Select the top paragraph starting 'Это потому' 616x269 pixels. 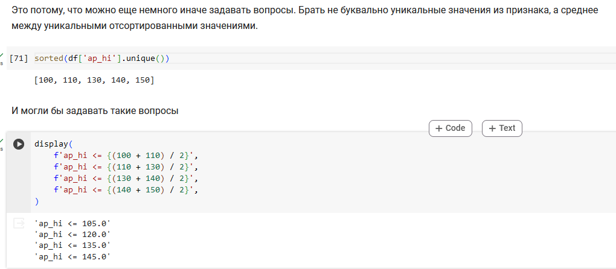coord(305,19)
